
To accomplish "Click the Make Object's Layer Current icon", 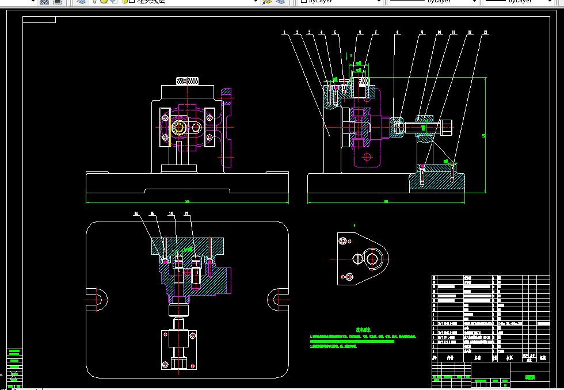I will pos(267,1).
